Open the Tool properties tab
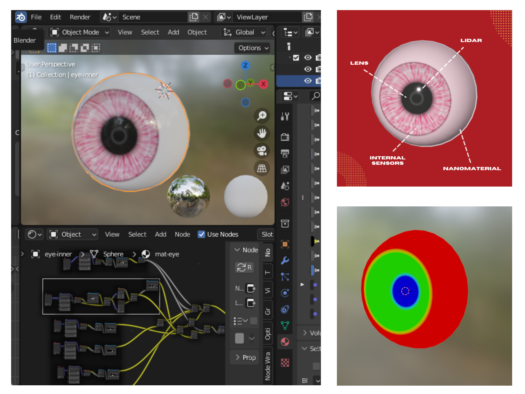This screenshot has width=525, height=394. click(x=285, y=117)
